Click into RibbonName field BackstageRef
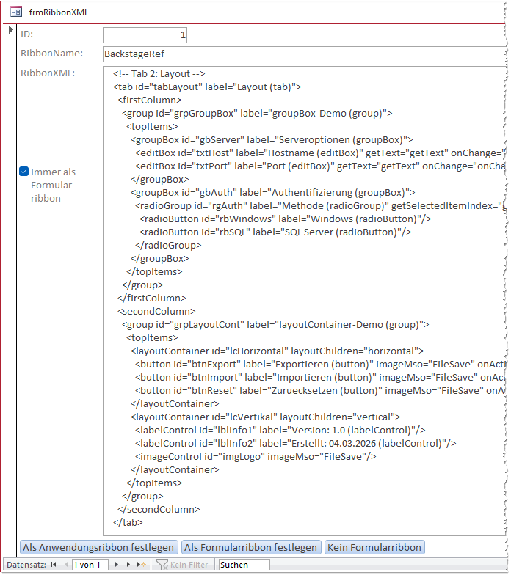 (304, 54)
